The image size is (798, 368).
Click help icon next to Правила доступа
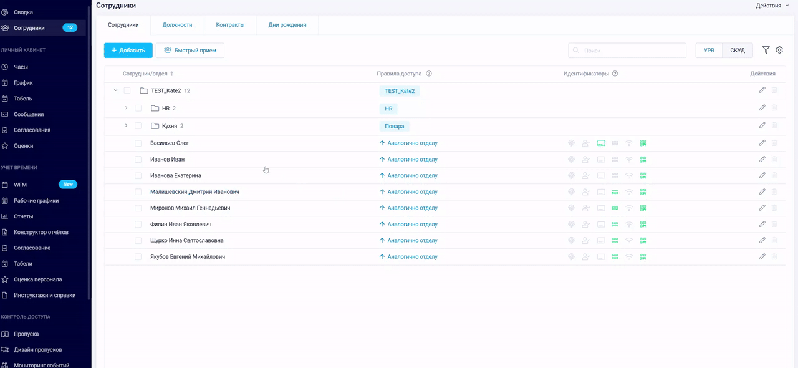tap(429, 74)
